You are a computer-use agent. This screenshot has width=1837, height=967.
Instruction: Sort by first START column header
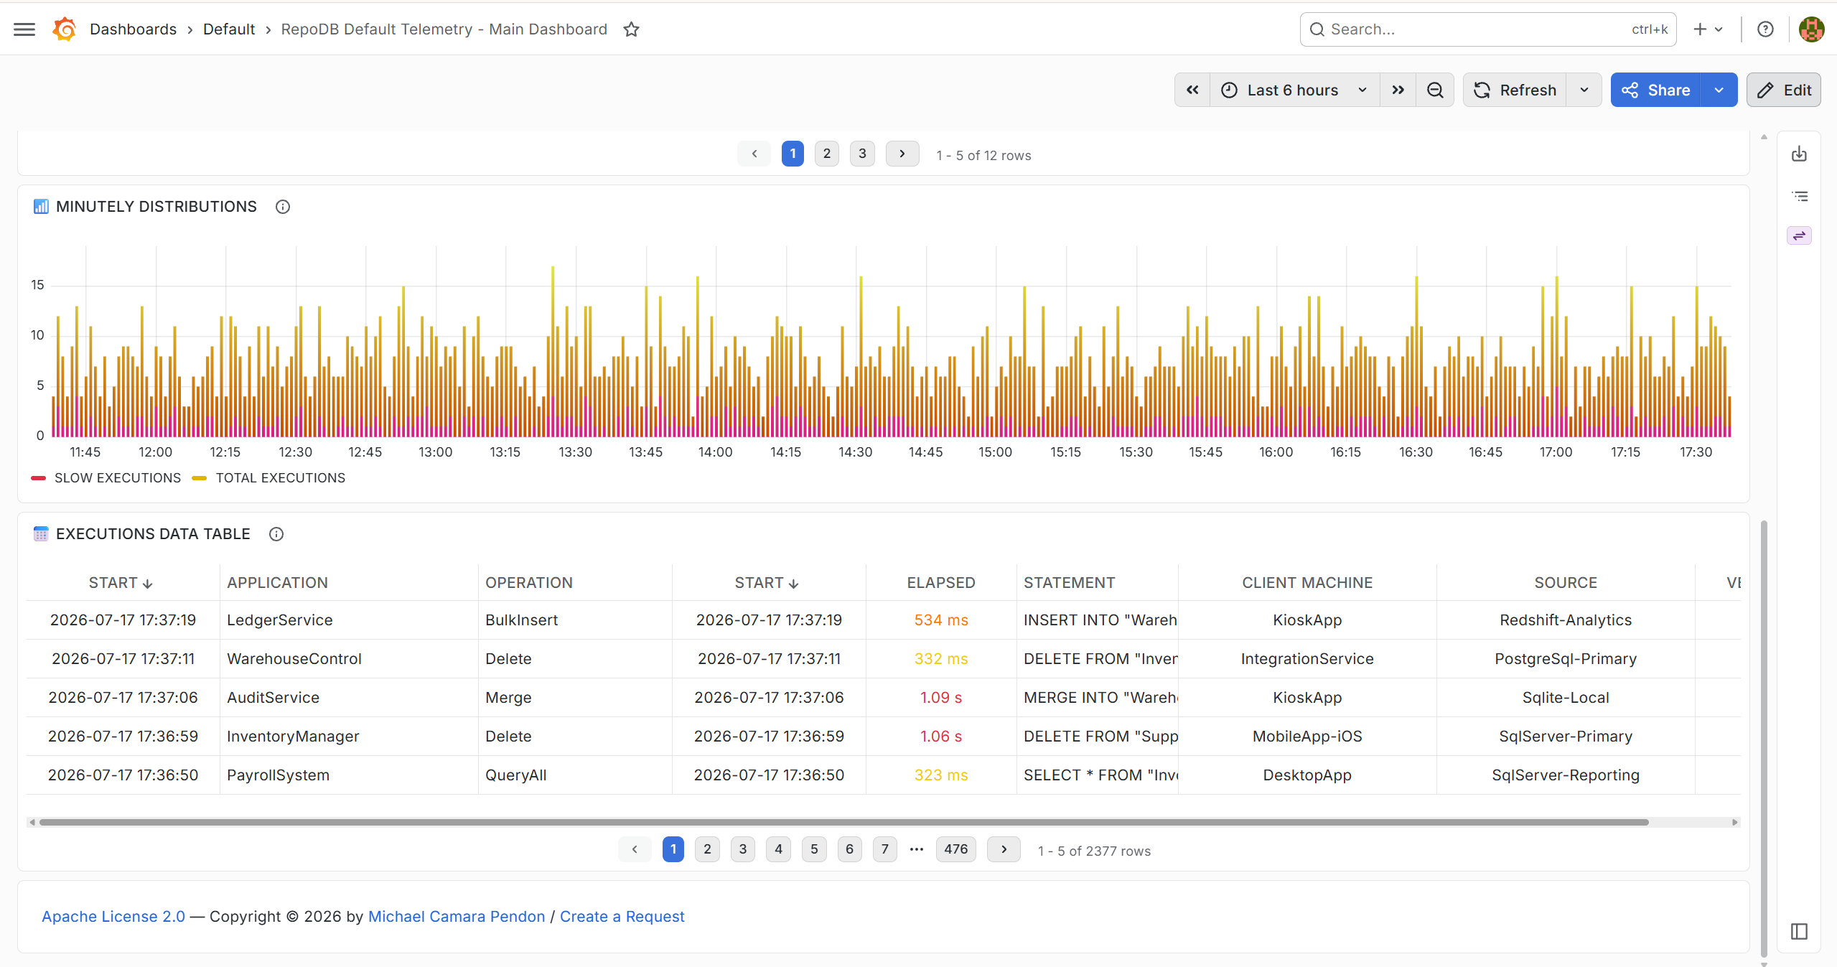point(121,583)
